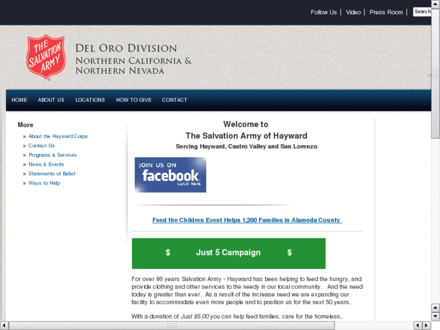This screenshot has height=330, width=440.
Task: Go to the HOME menu item
Action: (x=19, y=100)
